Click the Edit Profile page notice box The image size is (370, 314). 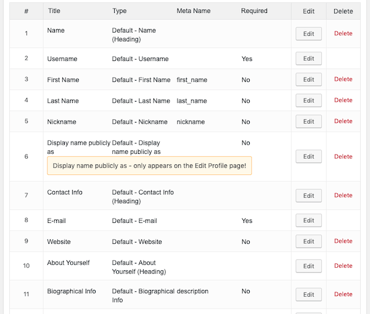tap(149, 166)
